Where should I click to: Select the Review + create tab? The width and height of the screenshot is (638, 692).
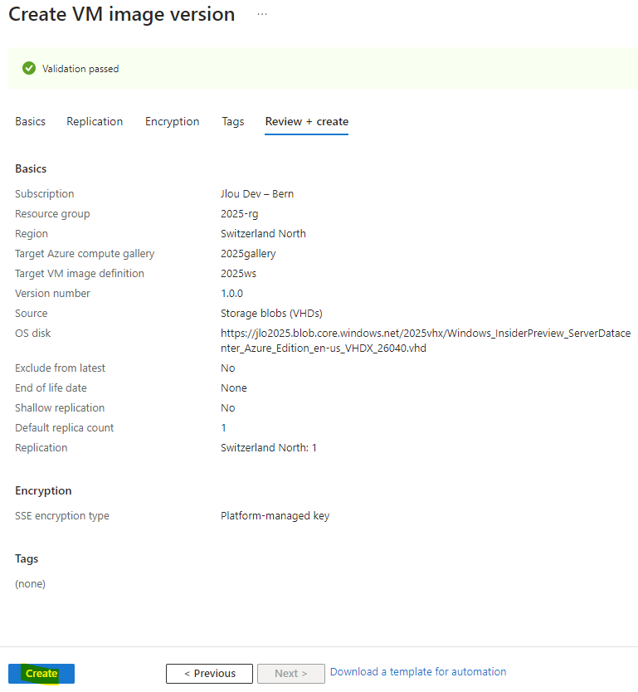[307, 121]
